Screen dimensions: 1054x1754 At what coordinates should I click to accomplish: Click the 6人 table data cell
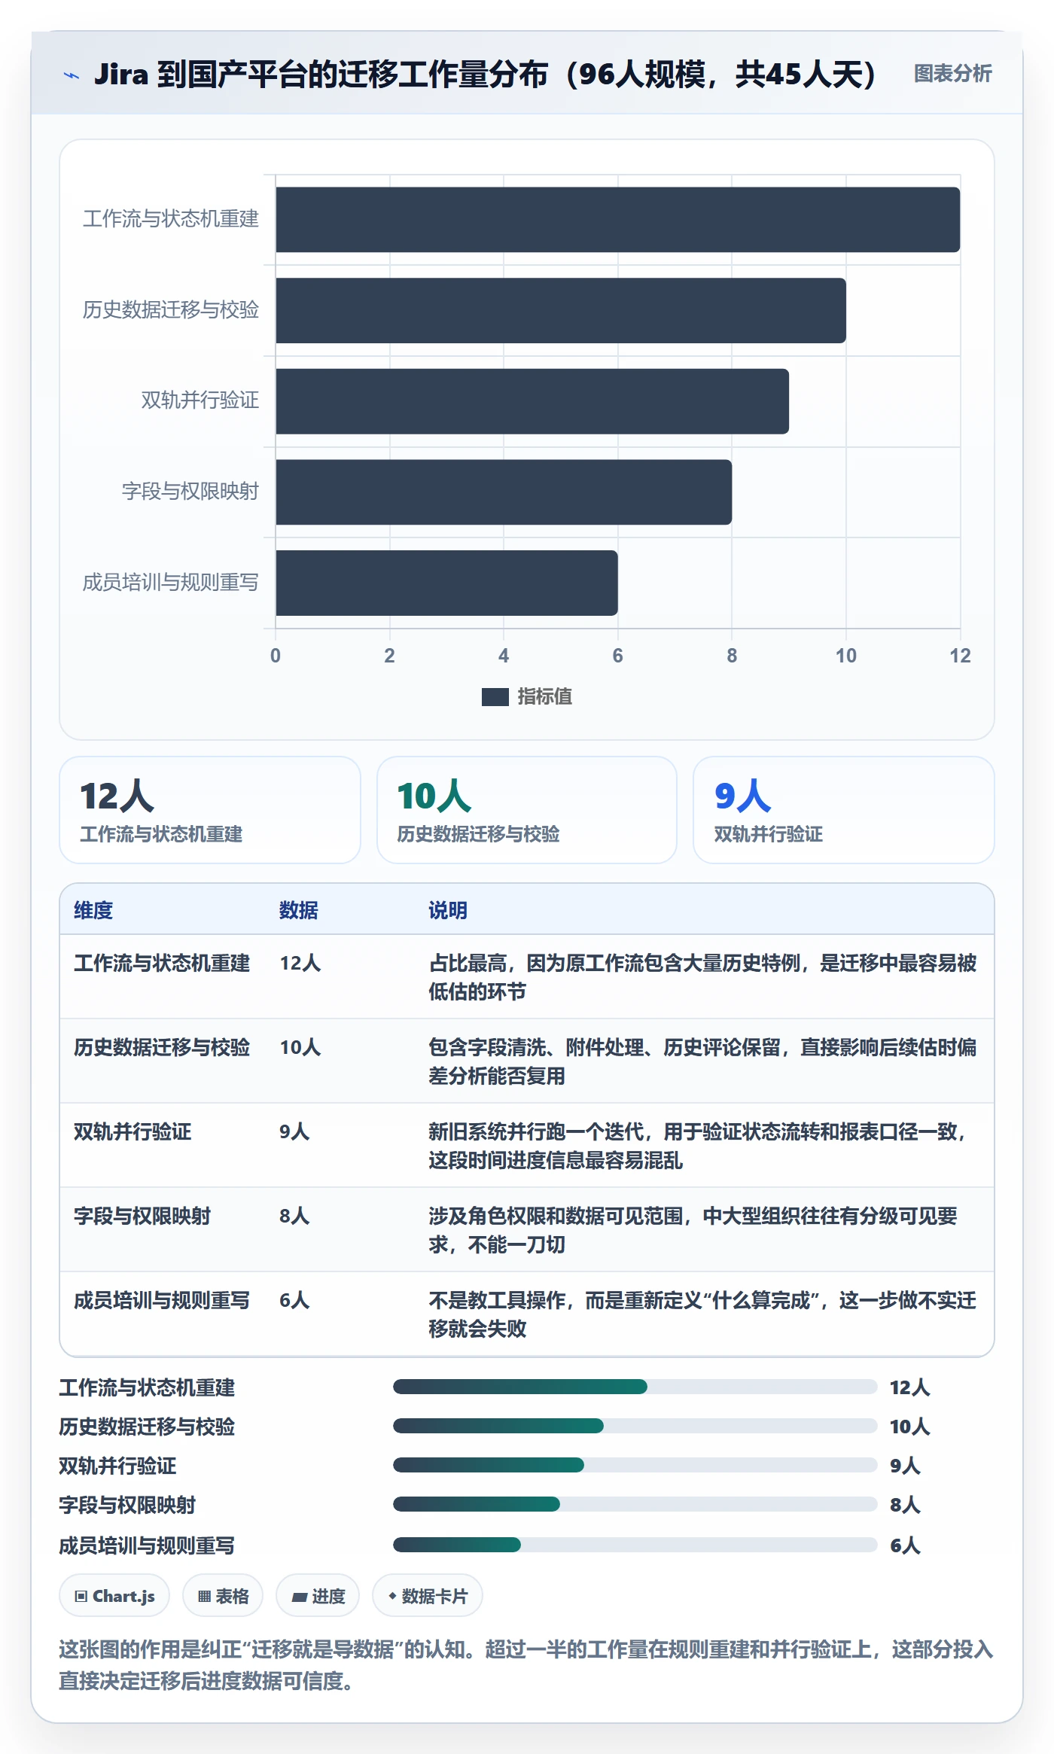[x=294, y=1300]
